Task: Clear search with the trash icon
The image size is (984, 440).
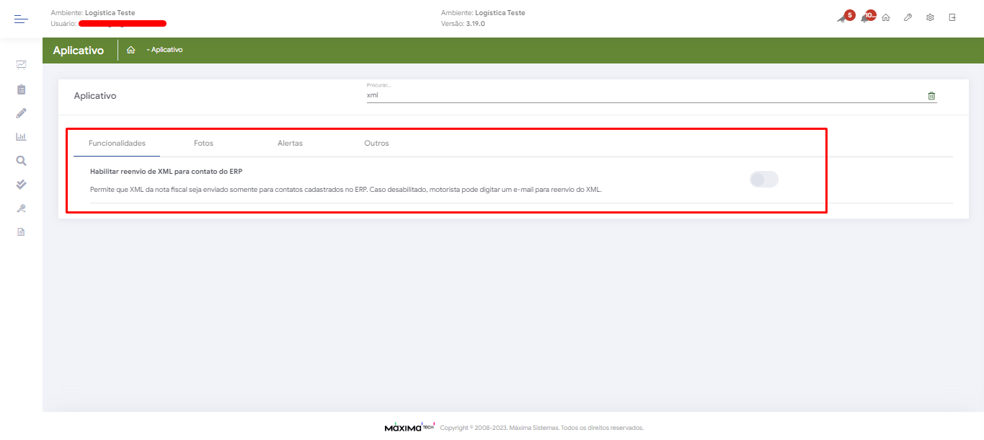Action: pyautogui.click(x=931, y=96)
